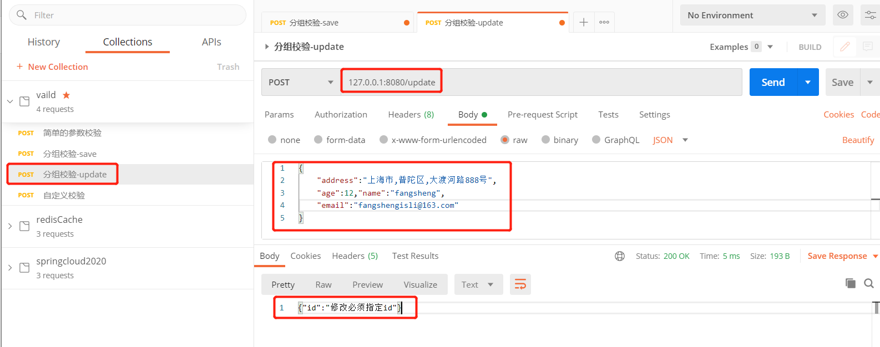Expand the springcloud2020 collection
Image resolution: width=880 pixels, height=347 pixels.
point(10,268)
